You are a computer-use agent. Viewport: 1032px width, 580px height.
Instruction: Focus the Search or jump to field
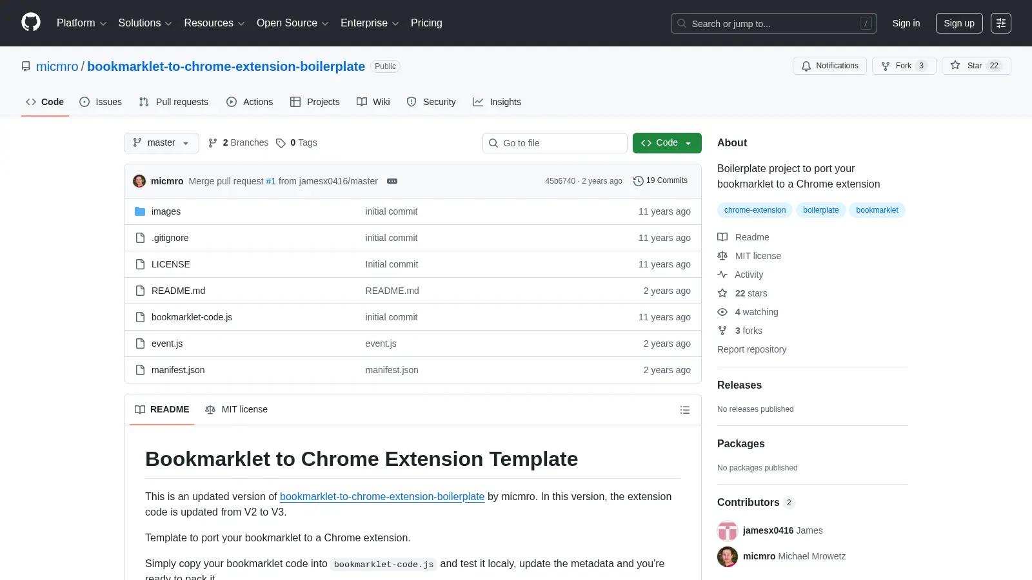(x=774, y=23)
